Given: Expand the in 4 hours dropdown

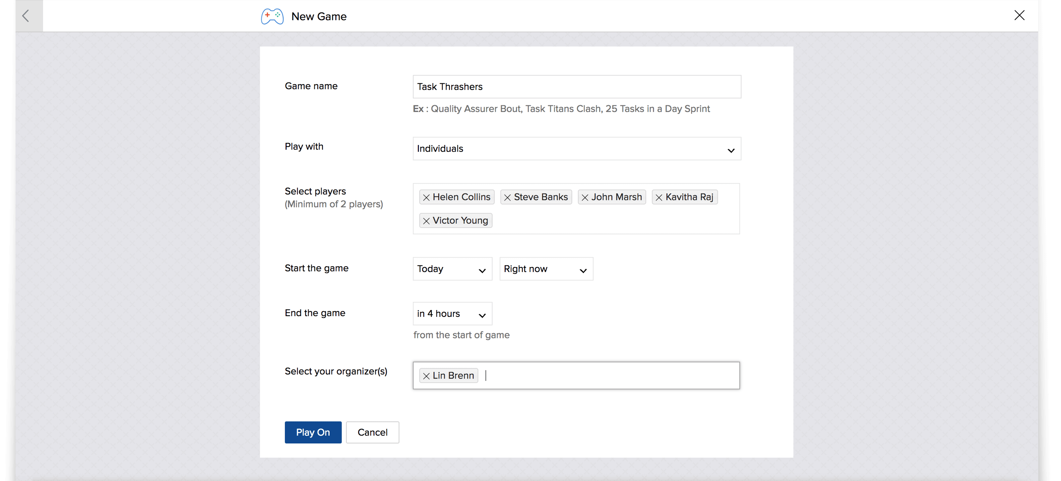Looking at the screenshot, I should pos(452,314).
